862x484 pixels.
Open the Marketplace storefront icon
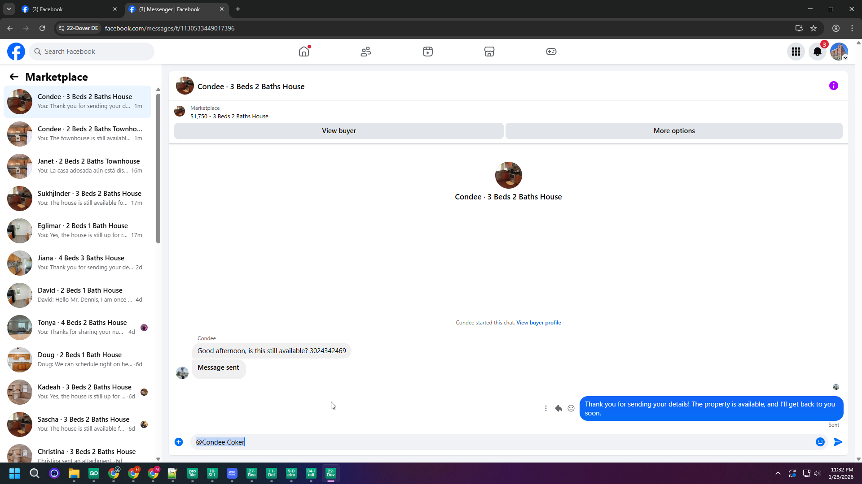click(489, 52)
